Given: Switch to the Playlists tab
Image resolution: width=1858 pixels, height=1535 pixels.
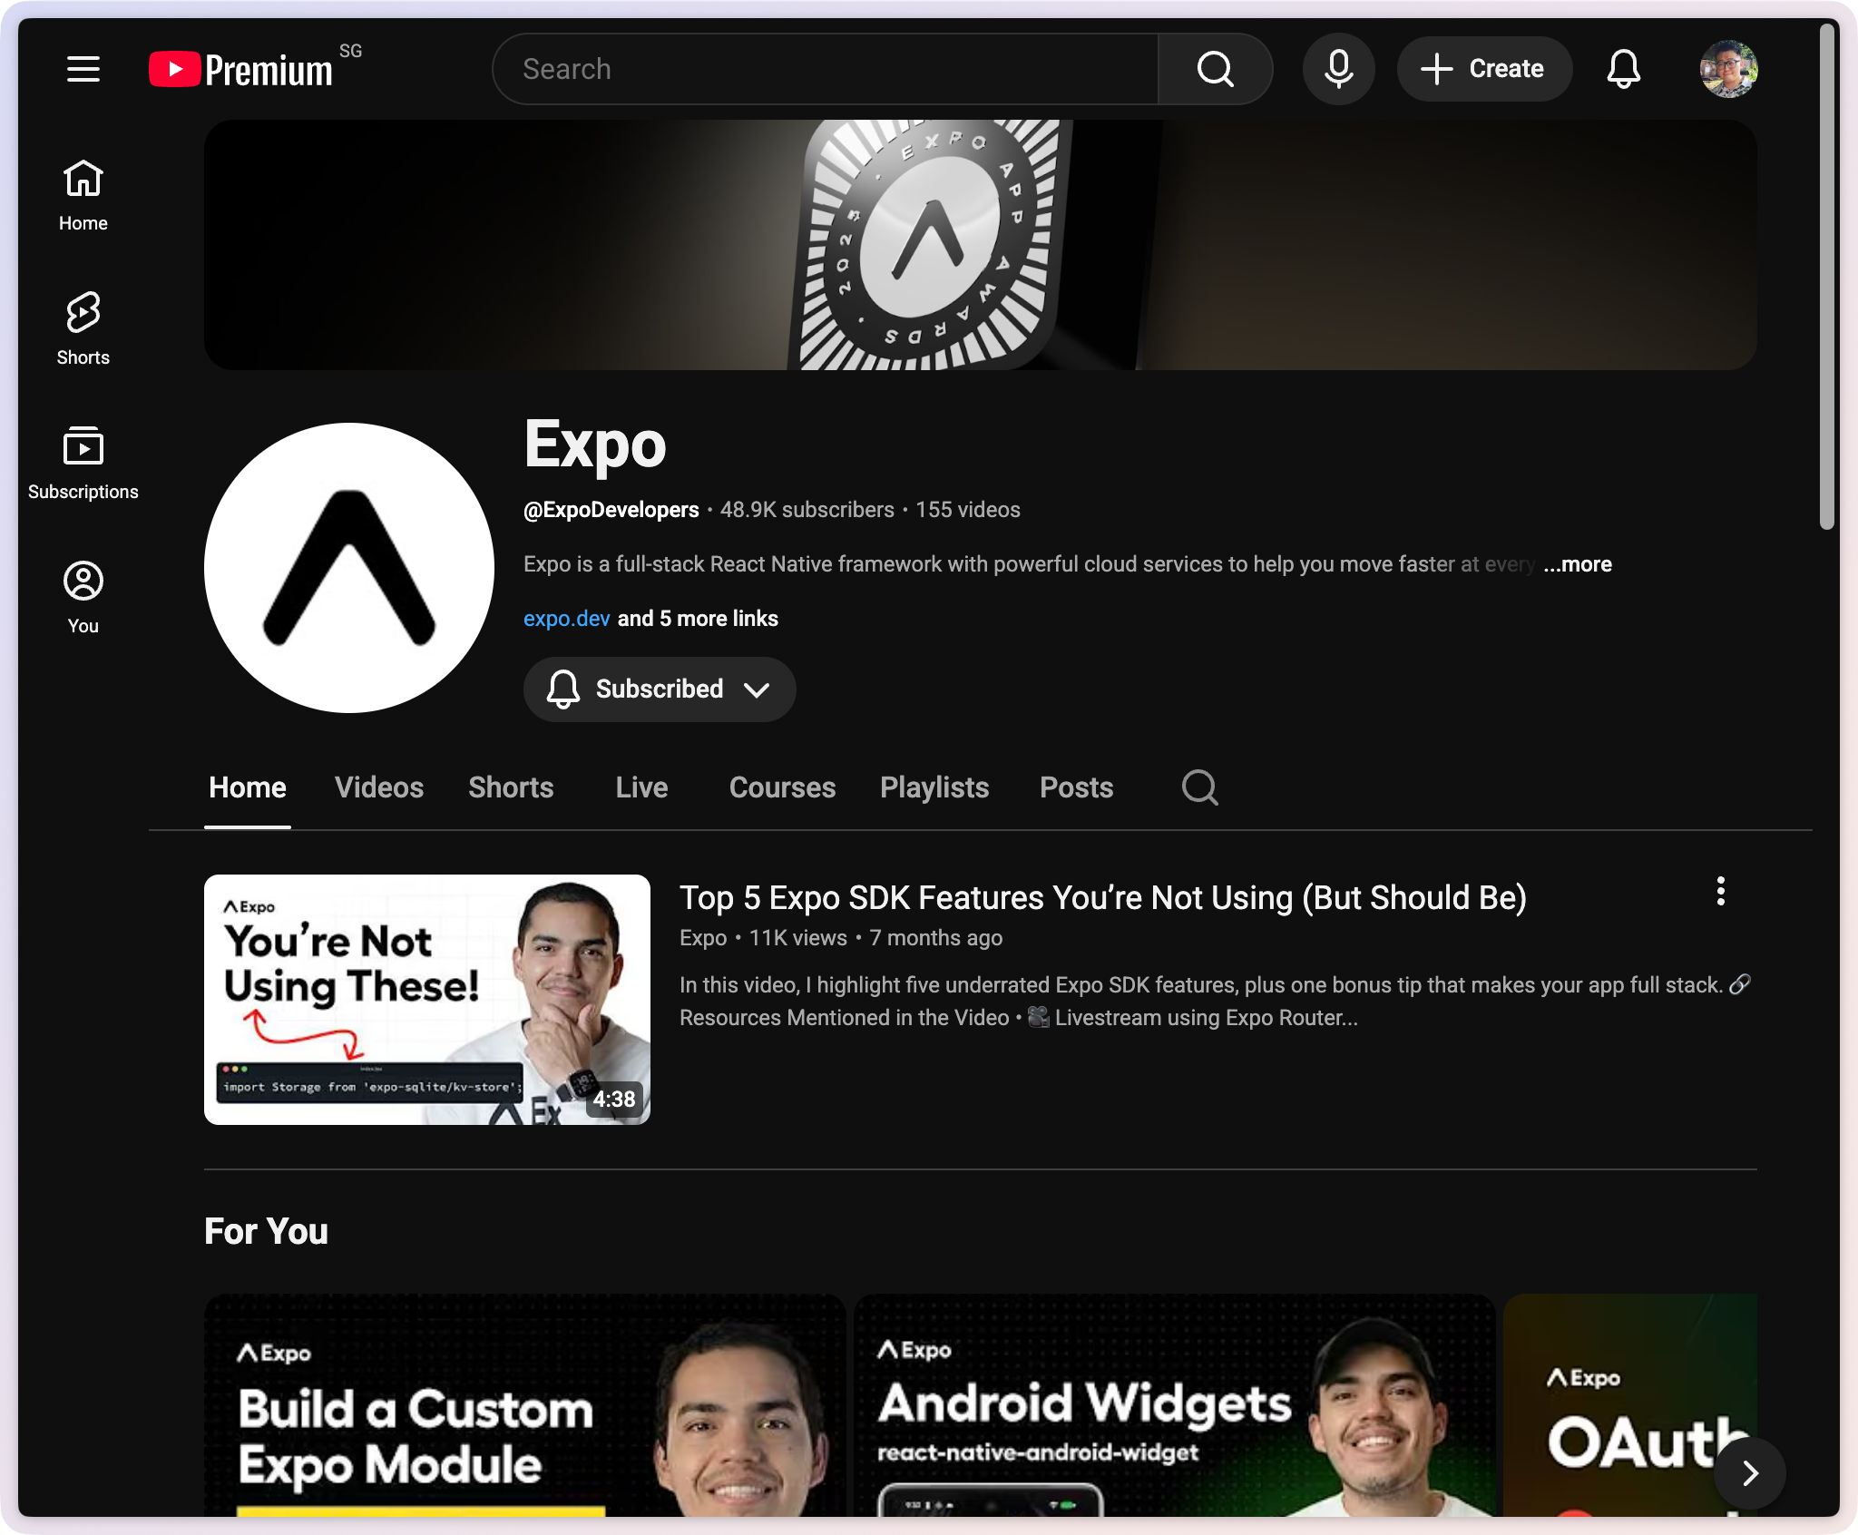Looking at the screenshot, I should point(934,787).
